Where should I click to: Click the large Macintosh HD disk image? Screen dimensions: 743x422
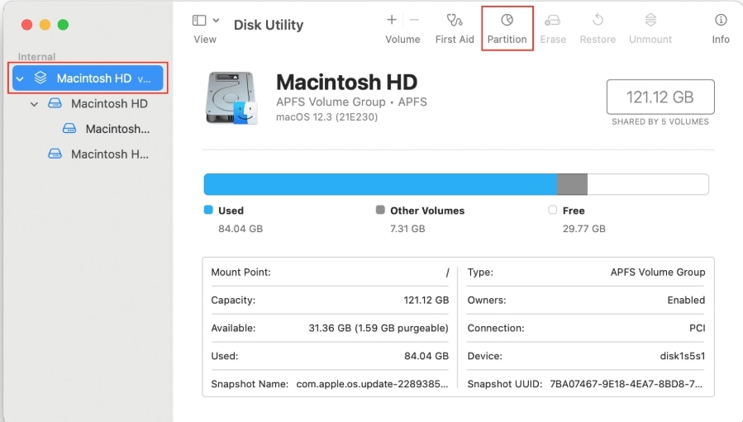click(231, 98)
